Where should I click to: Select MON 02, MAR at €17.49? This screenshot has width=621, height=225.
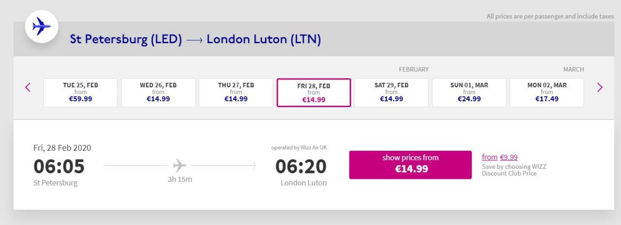pyautogui.click(x=547, y=92)
